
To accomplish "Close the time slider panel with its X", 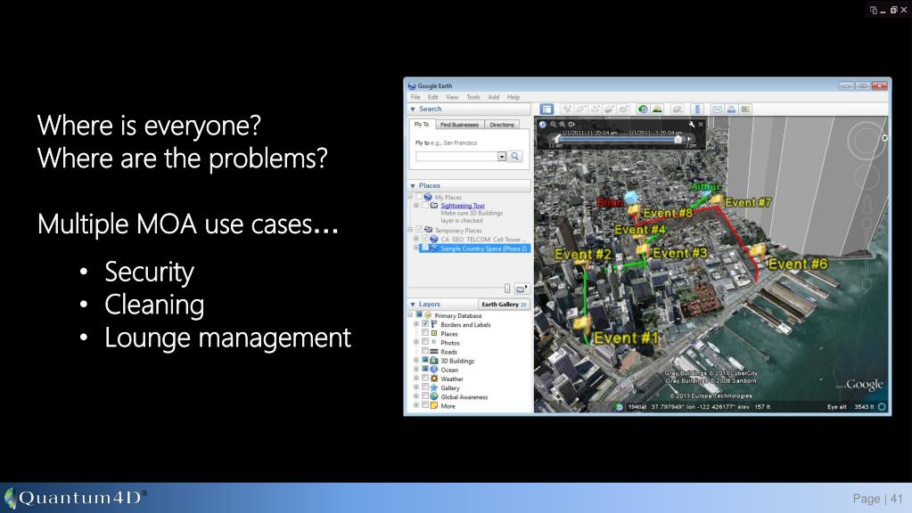I will tap(701, 125).
